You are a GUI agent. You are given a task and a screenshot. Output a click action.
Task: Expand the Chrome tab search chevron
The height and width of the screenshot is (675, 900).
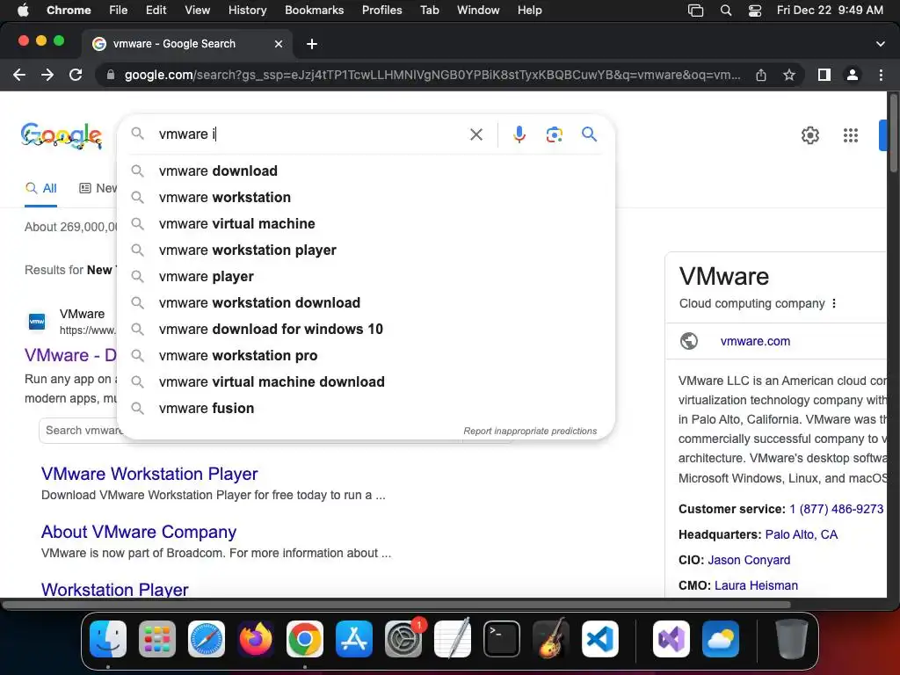[881, 44]
